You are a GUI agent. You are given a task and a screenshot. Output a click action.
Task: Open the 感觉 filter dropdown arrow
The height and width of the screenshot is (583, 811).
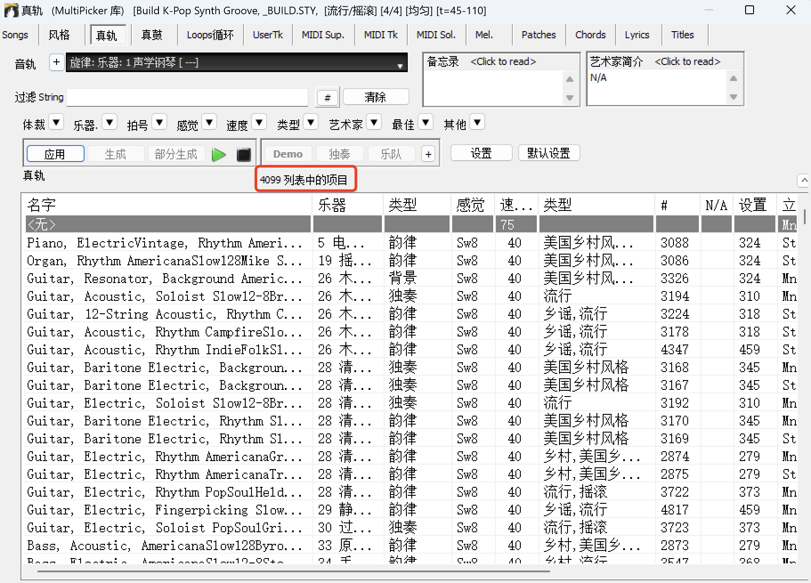click(209, 122)
